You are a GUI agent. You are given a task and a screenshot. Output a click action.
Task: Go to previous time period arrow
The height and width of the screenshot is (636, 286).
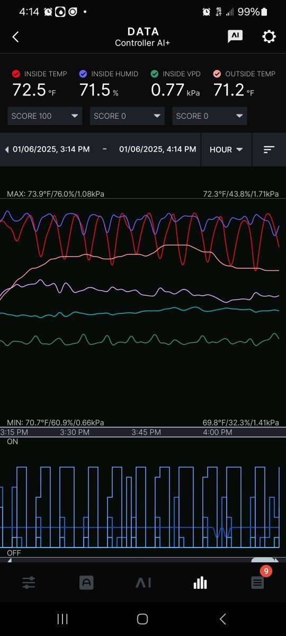[6, 149]
